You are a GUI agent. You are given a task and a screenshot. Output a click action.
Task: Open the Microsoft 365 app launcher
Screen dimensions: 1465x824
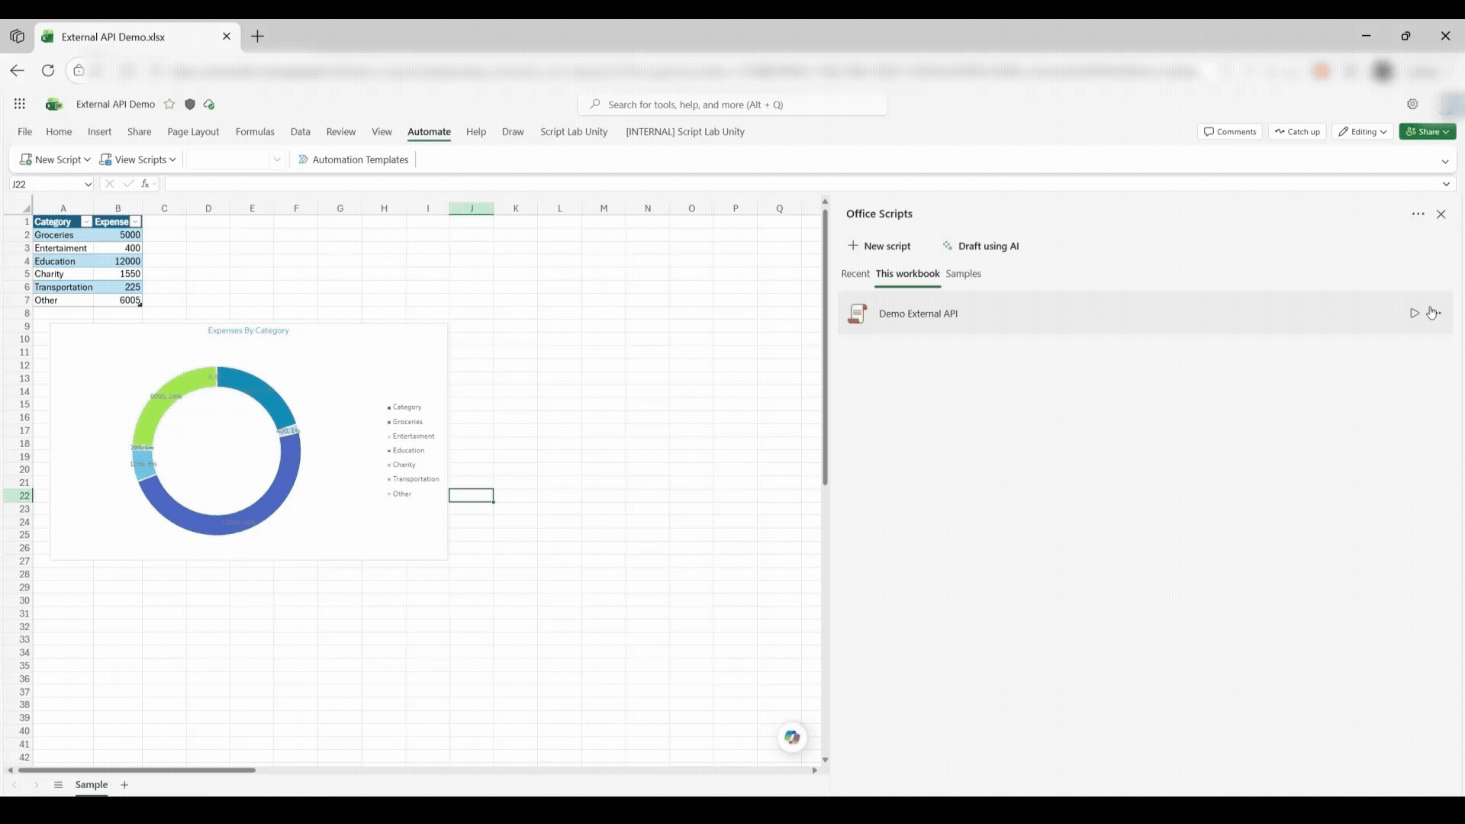(x=19, y=104)
